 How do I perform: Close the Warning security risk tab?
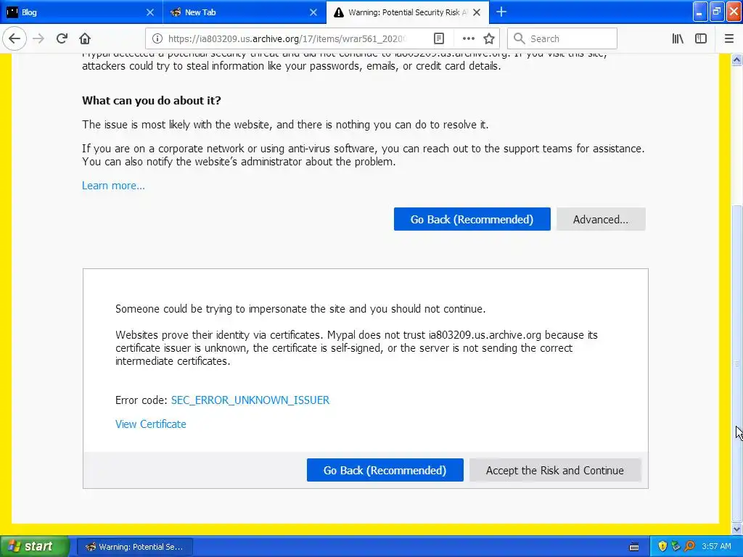(x=477, y=12)
